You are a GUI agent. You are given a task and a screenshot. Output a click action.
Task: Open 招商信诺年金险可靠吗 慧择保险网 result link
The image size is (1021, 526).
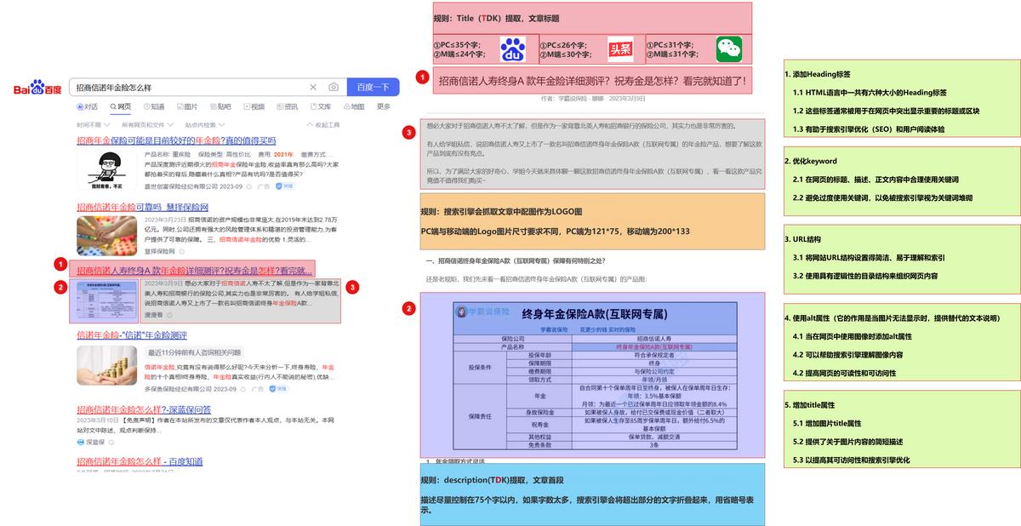click(x=142, y=207)
